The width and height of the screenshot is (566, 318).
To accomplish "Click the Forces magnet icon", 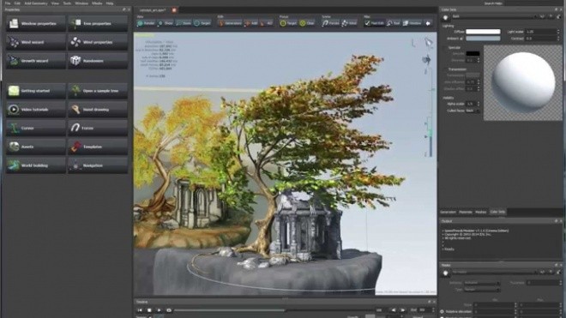I will (x=75, y=128).
